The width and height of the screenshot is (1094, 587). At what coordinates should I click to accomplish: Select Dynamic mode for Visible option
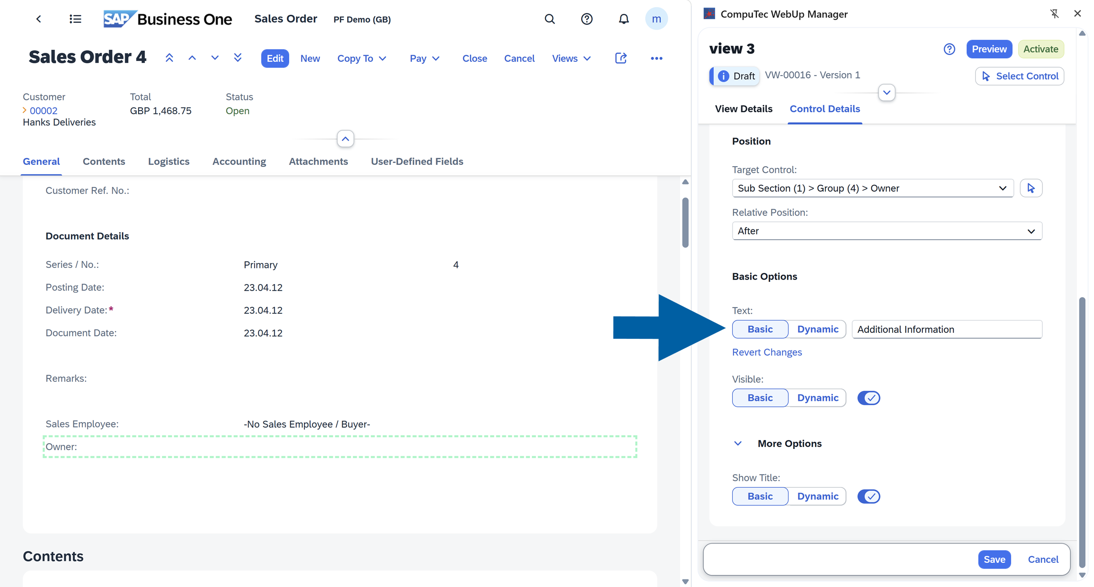[817, 398]
